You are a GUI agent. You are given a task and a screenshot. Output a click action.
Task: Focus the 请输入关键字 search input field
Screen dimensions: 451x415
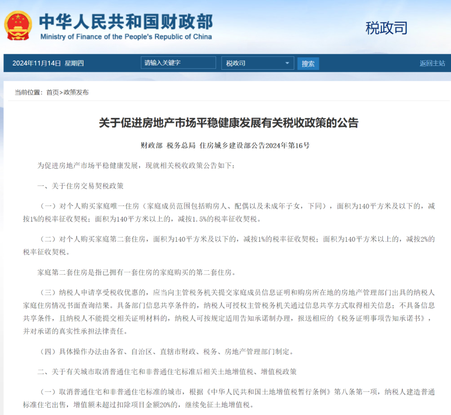178,63
